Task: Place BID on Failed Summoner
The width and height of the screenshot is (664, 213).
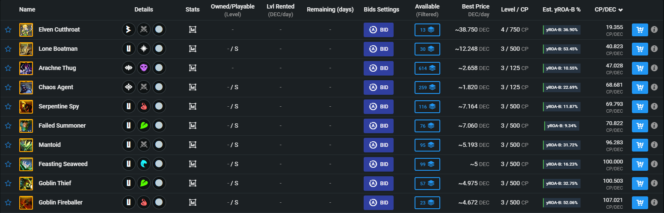Action: 379,126
